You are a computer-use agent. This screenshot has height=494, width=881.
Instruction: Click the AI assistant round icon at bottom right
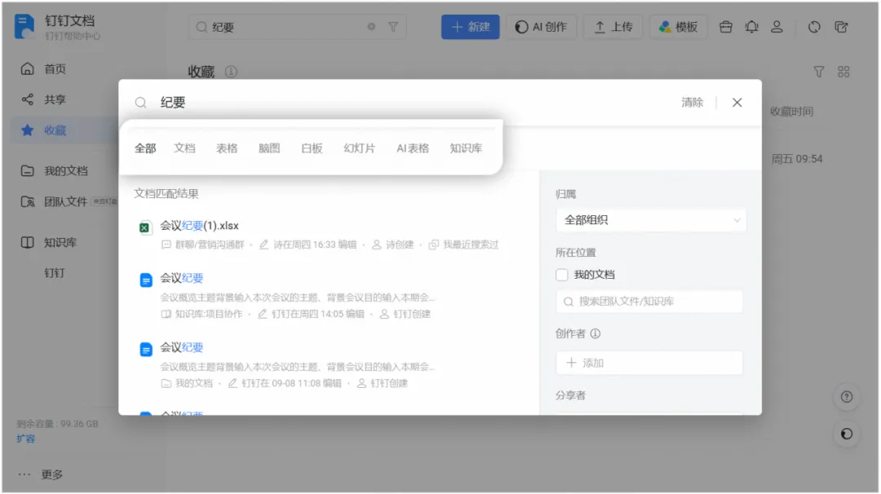(x=846, y=434)
